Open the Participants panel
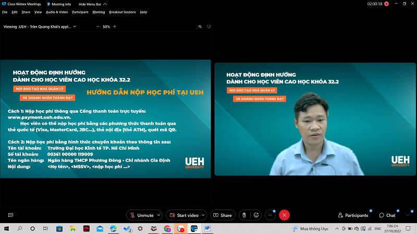The height and width of the screenshot is (234, 417). [353, 215]
